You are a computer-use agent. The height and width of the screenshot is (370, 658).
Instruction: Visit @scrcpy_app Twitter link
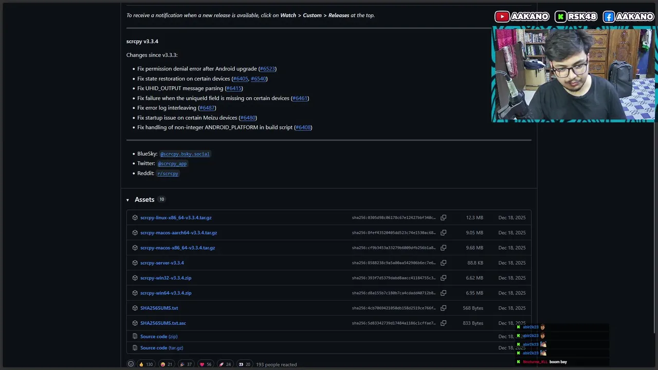coord(172,164)
